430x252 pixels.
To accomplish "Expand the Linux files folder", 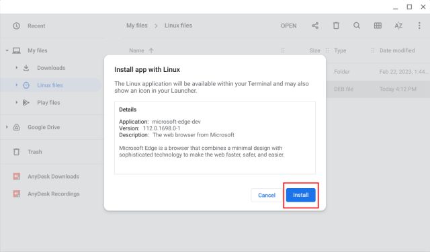I will pyautogui.click(x=16, y=85).
